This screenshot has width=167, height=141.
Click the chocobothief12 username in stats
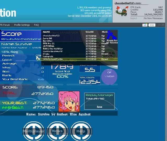124,3
